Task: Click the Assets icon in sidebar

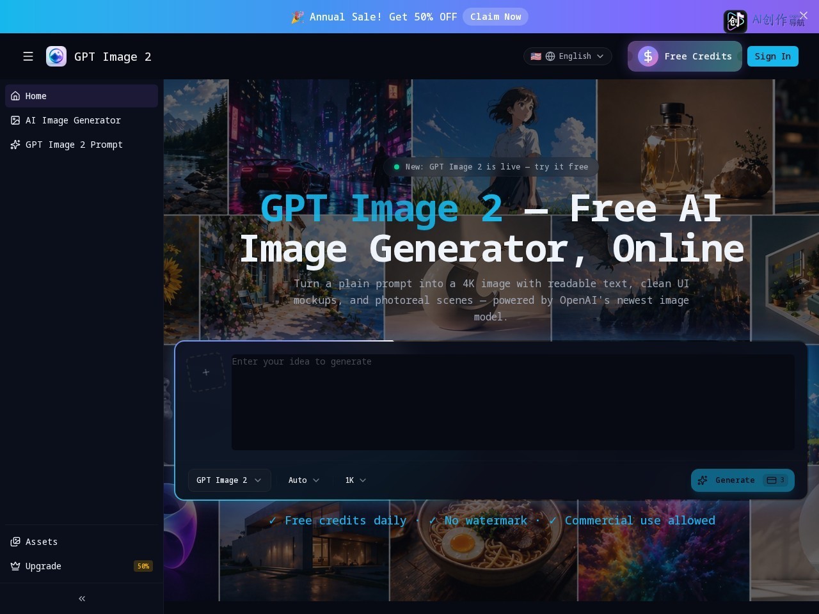Action: pos(15,542)
